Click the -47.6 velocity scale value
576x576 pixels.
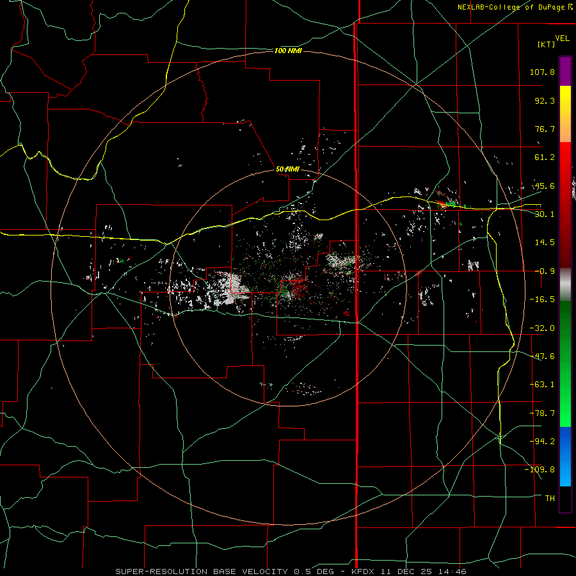click(x=542, y=356)
